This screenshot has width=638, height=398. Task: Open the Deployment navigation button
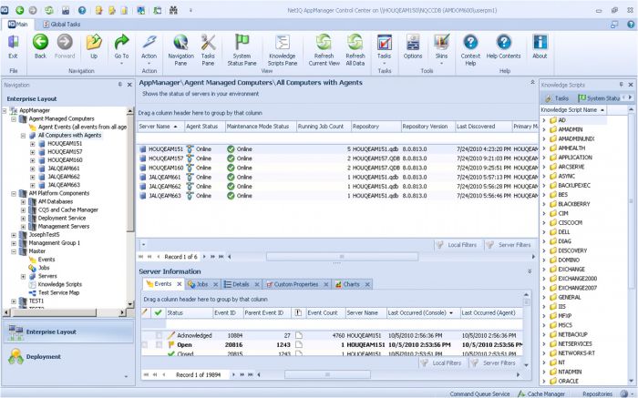click(x=68, y=356)
